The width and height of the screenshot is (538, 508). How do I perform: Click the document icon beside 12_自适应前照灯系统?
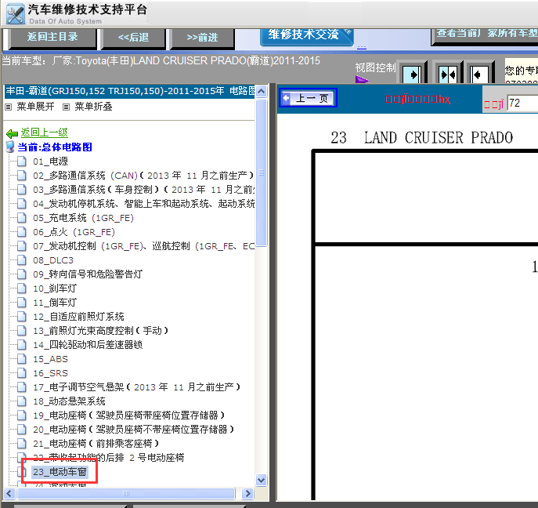pos(22,317)
